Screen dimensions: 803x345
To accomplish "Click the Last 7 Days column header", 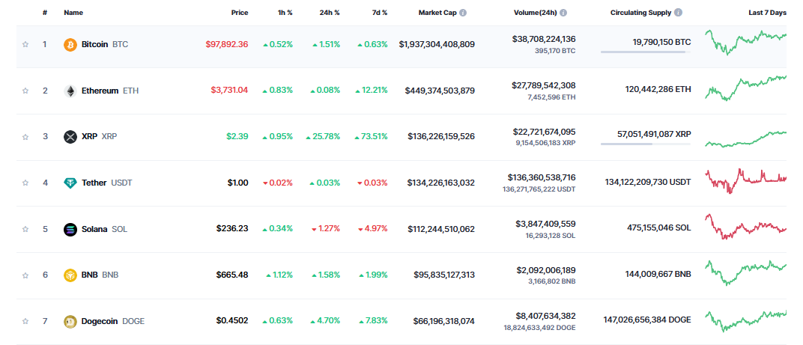I will (x=767, y=13).
